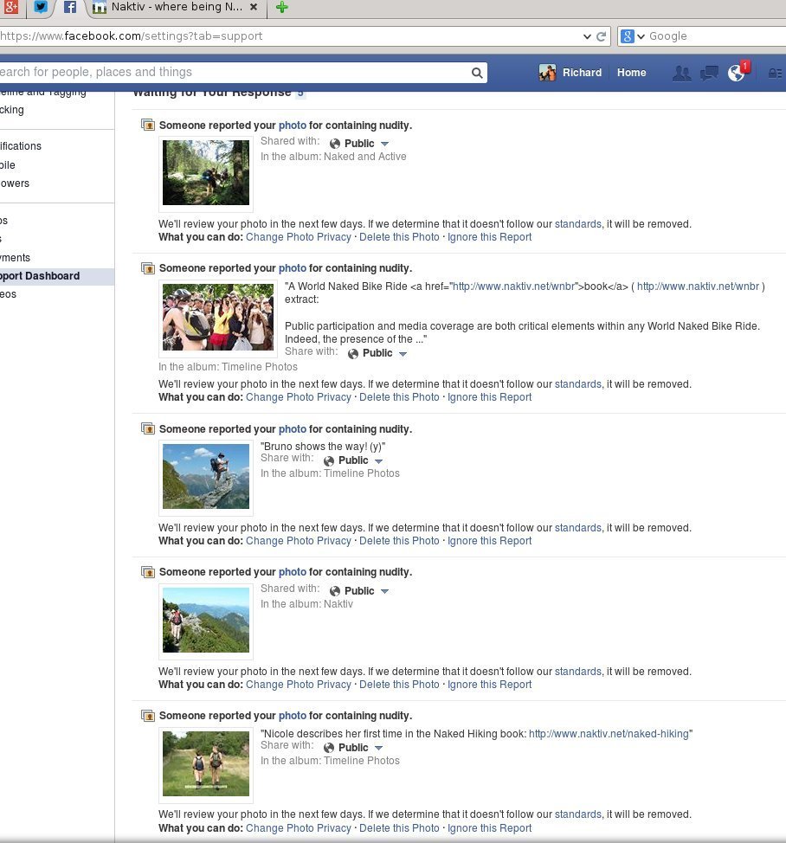Viewport: 786px width, 843px height.
Task: Open a new tab with the green plus
Action: coord(281,7)
